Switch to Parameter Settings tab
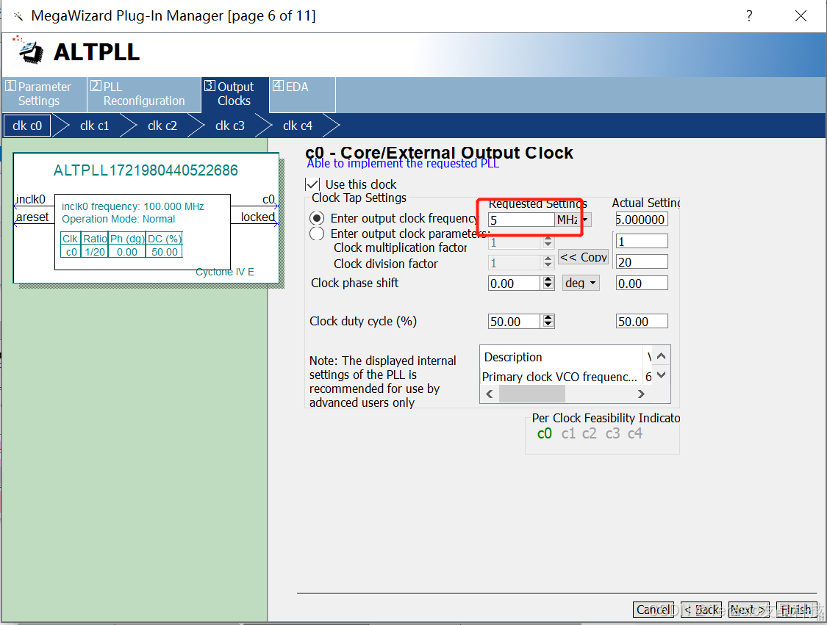 (44, 94)
